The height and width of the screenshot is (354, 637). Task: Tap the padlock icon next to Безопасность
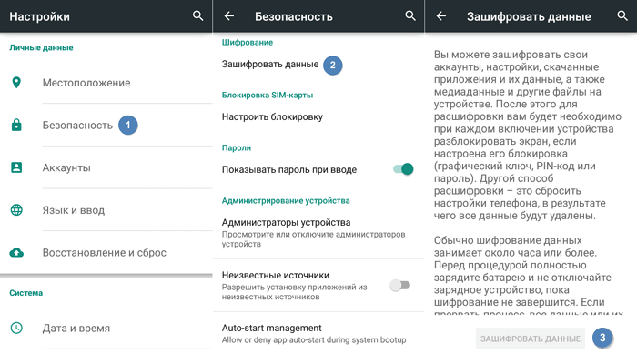[x=16, y=125]
